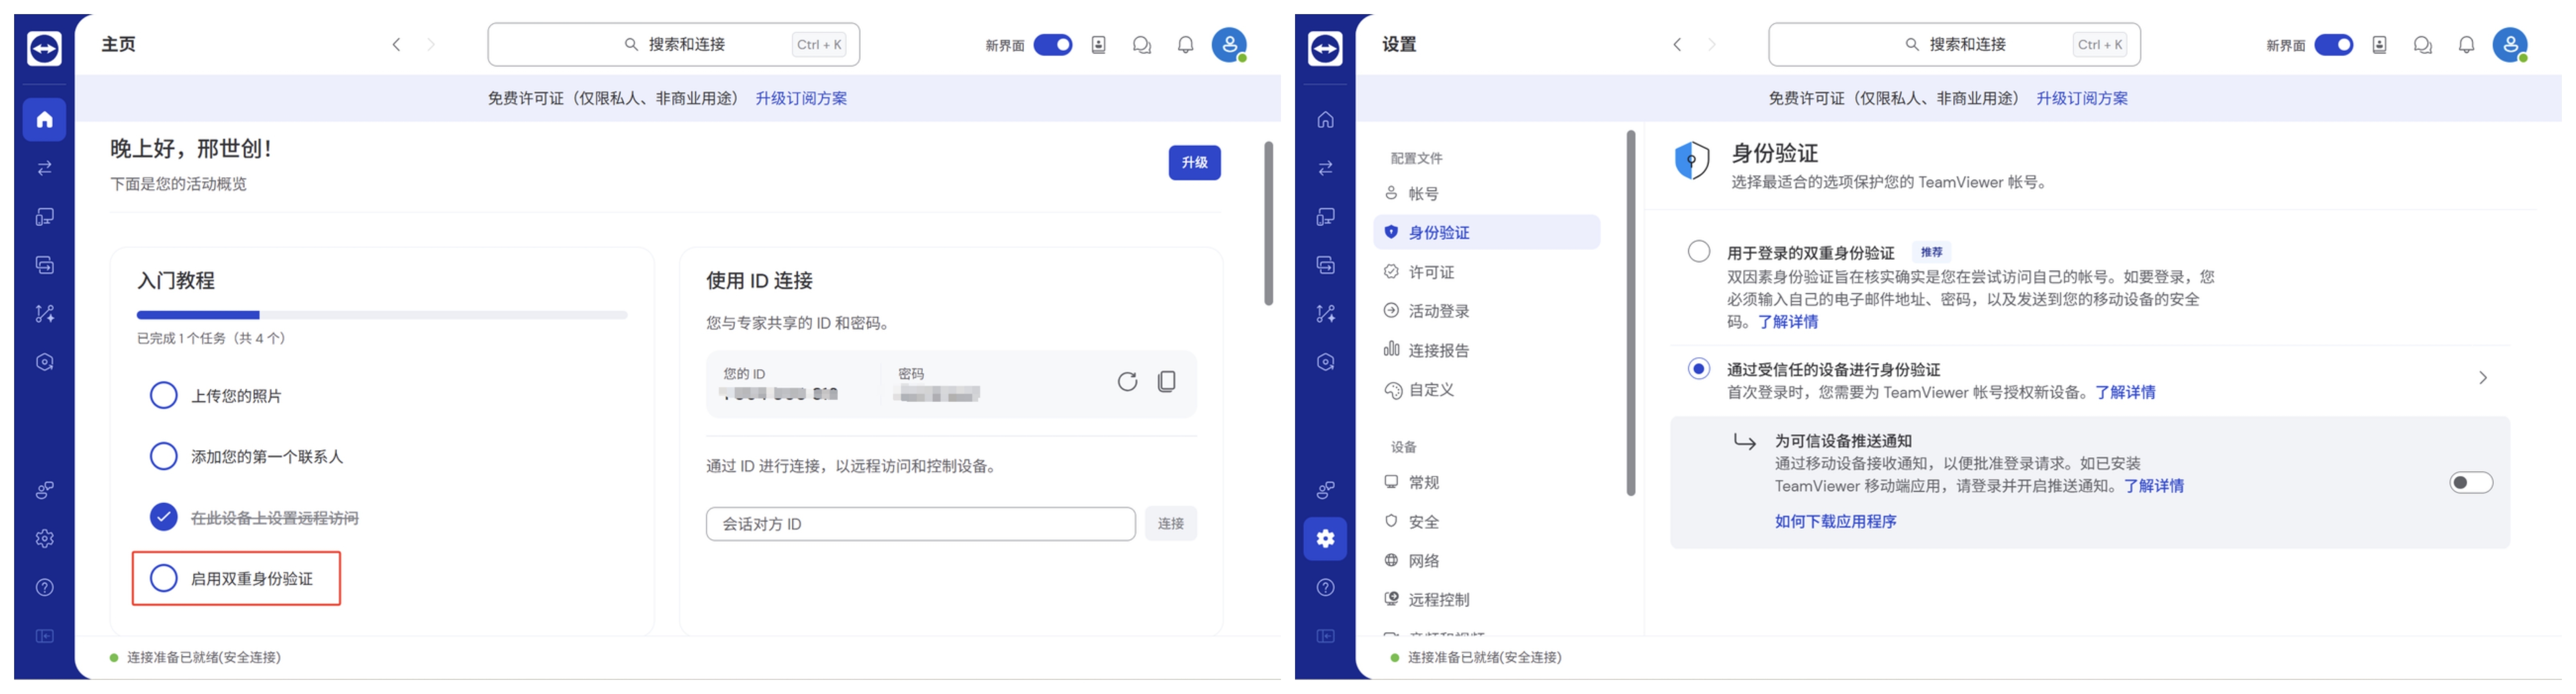Open the hexagon monitoring icon in the left window sidebar

[44, 362]
